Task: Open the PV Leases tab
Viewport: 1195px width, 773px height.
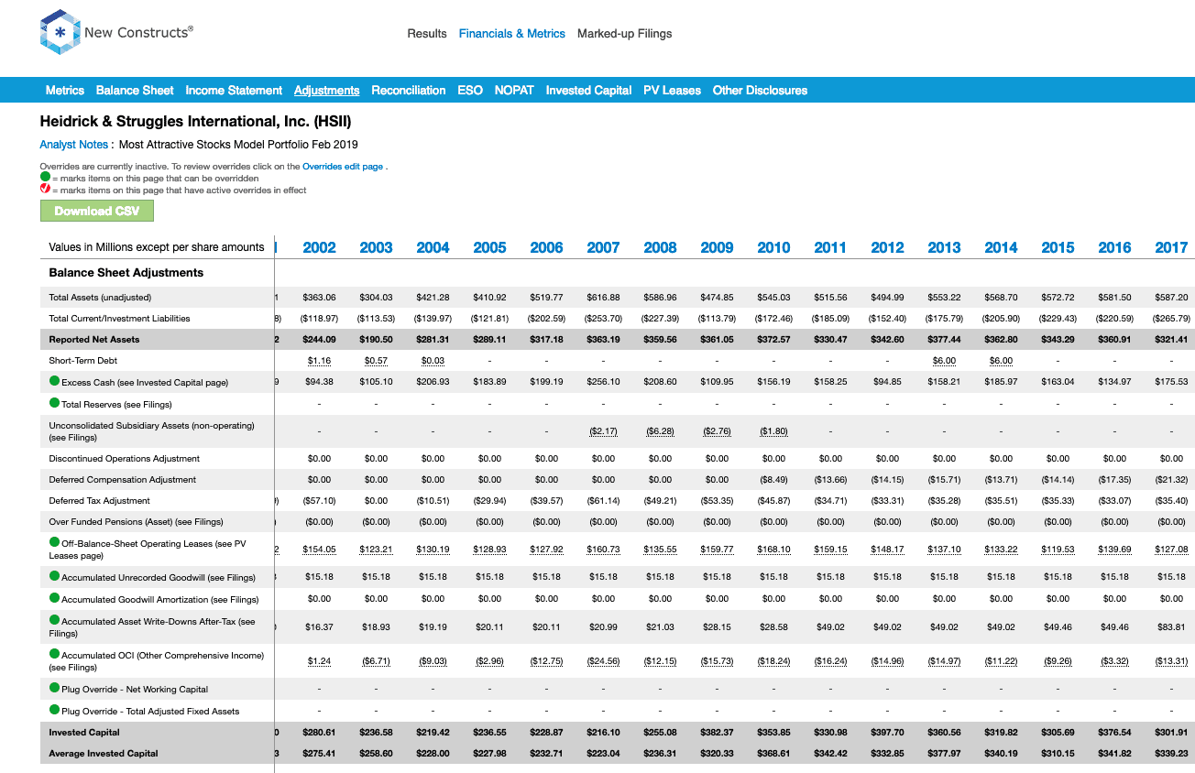Action: coord(672,90)
